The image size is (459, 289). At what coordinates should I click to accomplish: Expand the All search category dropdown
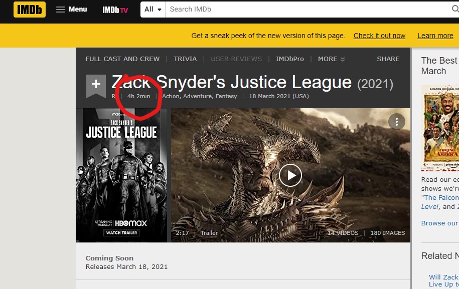click(x=153, y=10)
